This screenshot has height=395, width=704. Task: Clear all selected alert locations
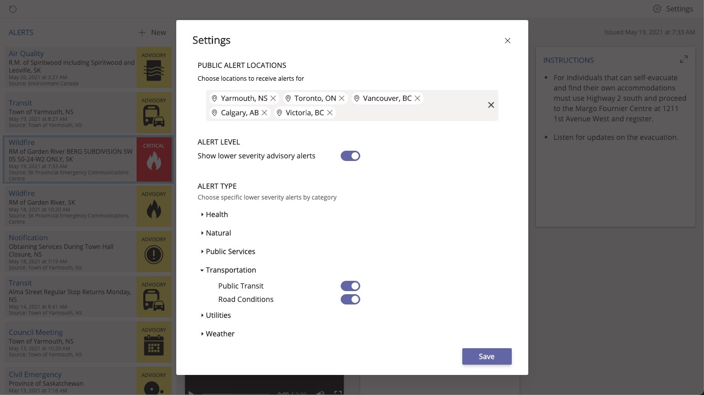click(x=491, y=105)
